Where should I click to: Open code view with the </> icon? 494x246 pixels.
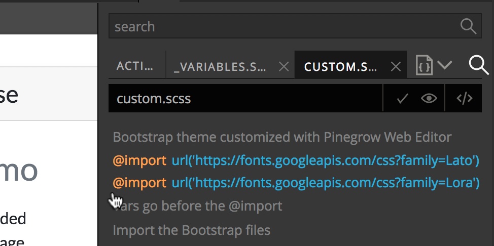pyautogui.click(x=465, y=99)
